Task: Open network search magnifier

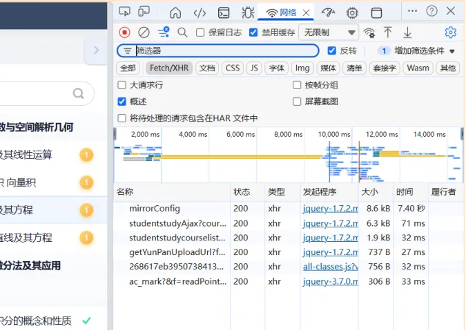Action: [182, 32]
